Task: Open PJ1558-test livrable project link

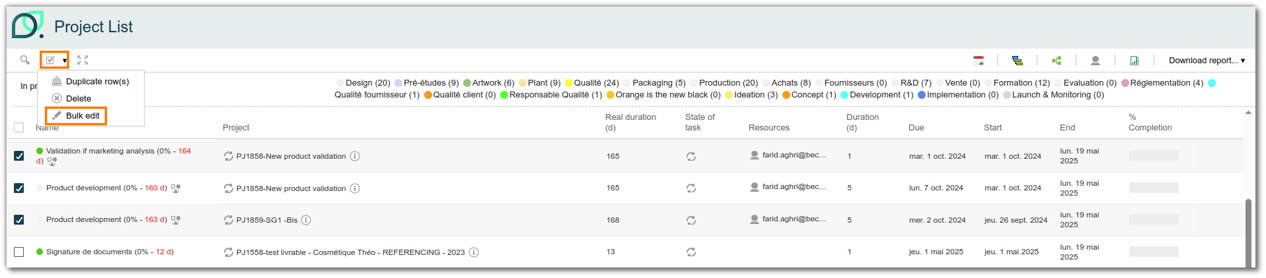Action: click(350, 252)
